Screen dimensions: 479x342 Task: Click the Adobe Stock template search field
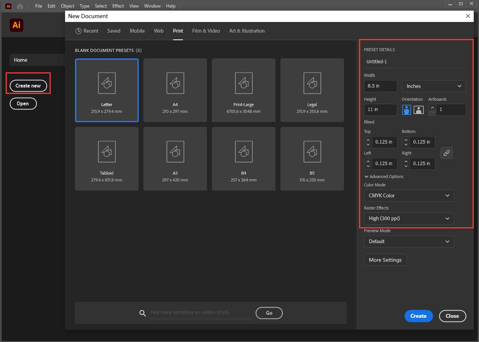(201, 313)
